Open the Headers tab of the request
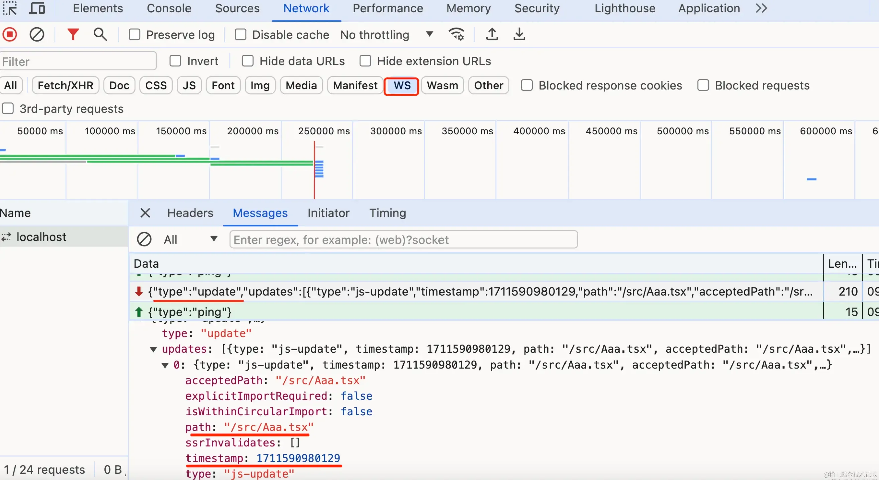 click(190, 213)
